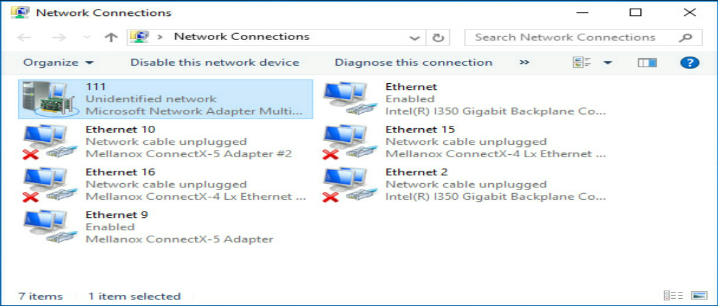This screenshot has width=718, height=306.
Task: Click Diagnose this connection
Action: click(x=414, y=63)
